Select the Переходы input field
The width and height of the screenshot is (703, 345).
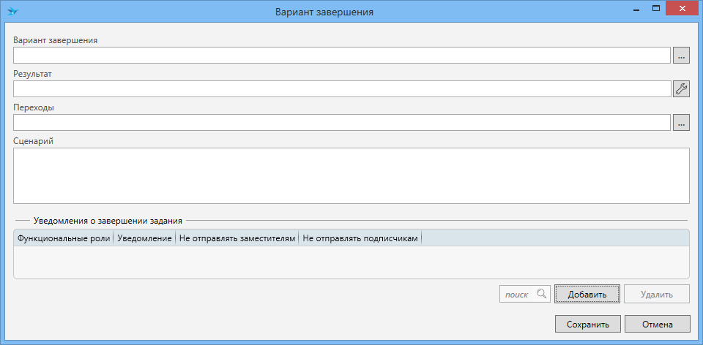point(341,123)
